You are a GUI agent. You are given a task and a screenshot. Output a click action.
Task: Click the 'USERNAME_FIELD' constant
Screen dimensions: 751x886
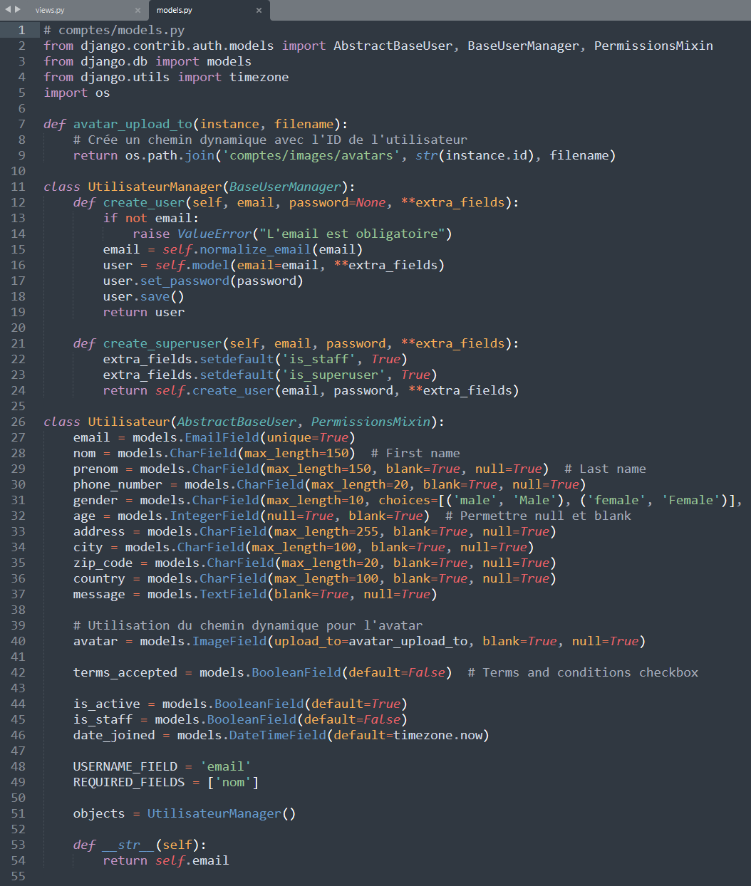(125, 766)
